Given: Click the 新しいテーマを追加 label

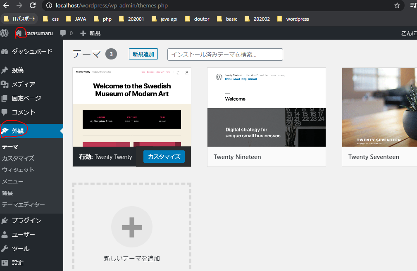Looking at the screenshot, I should point(132,258).
